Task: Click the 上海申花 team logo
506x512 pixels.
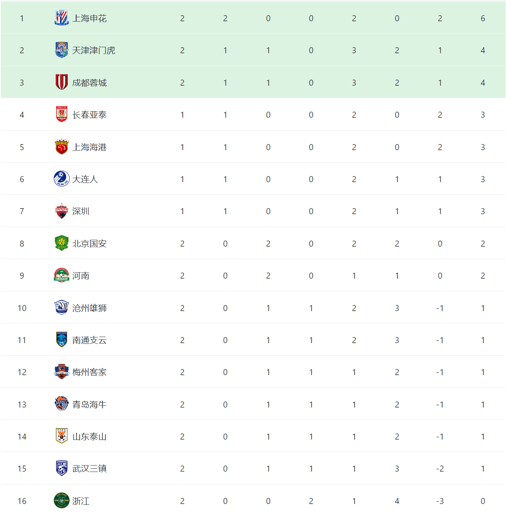Action: coord(62,18)
